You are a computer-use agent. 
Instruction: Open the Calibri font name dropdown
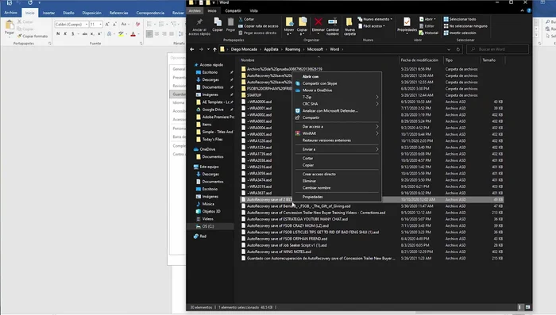(87, 24)
